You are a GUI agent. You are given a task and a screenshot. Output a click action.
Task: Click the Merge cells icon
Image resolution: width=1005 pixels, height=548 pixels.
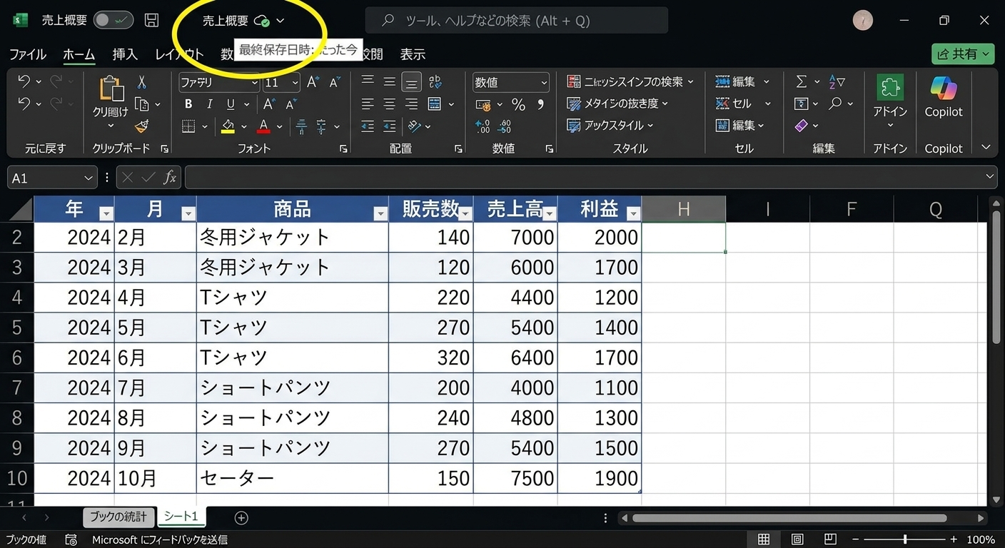tap(435, 104)
